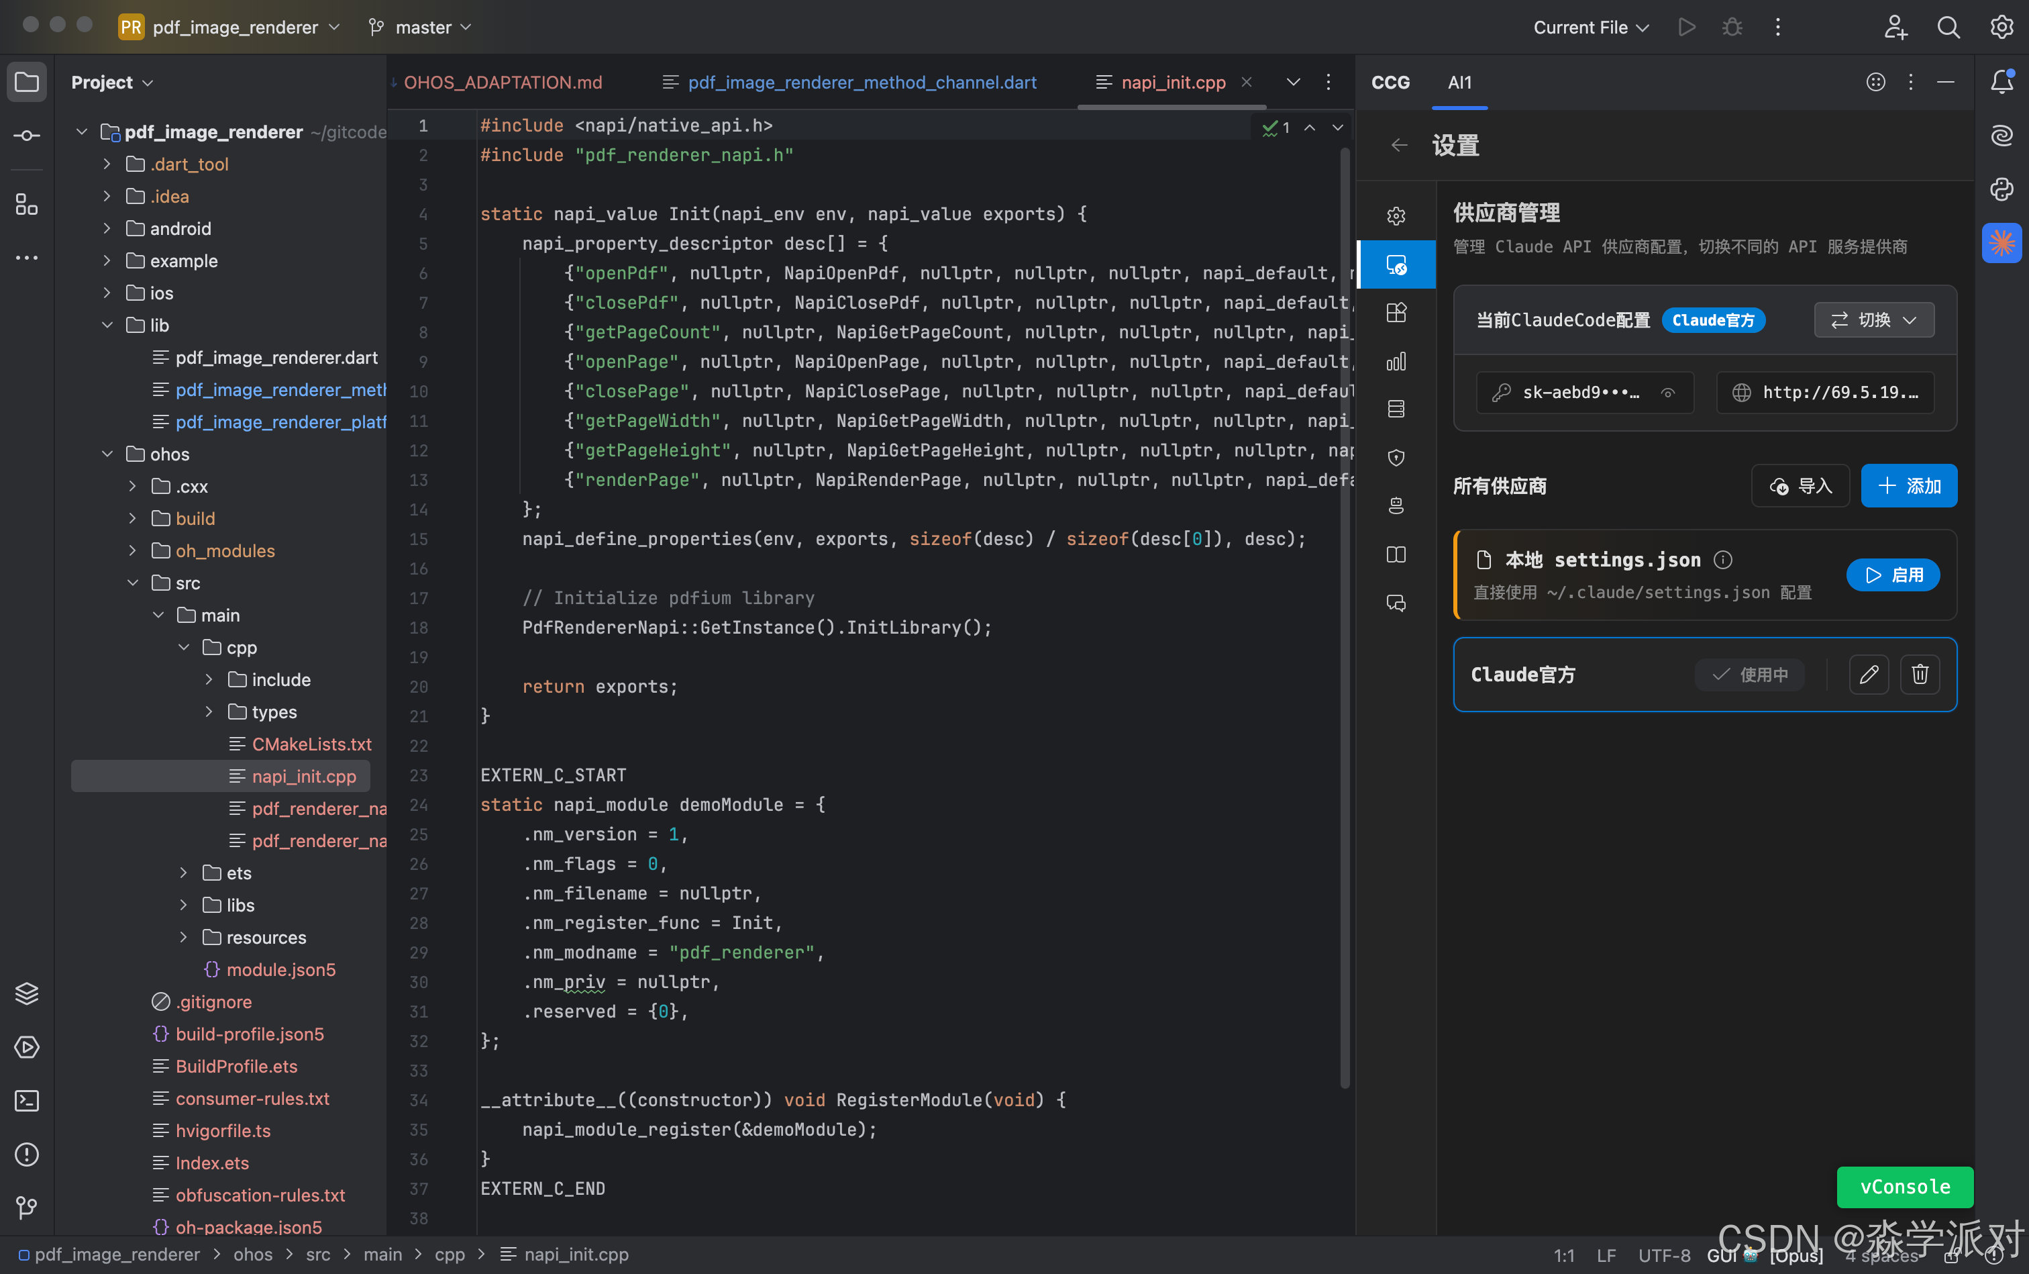Image resolution: width=2029 pixels, height=1274 pixels.
Task: Click the back arrow beside 设置
Action: pyautogui.click(x=1399, y=145)
